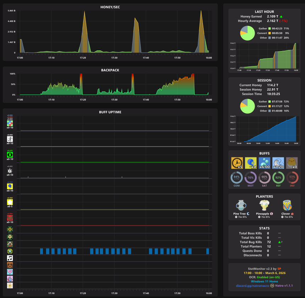Screen dimensions: 305x298
Task: Click the brown bear buff icon
Action: click(x=10, y=265)
